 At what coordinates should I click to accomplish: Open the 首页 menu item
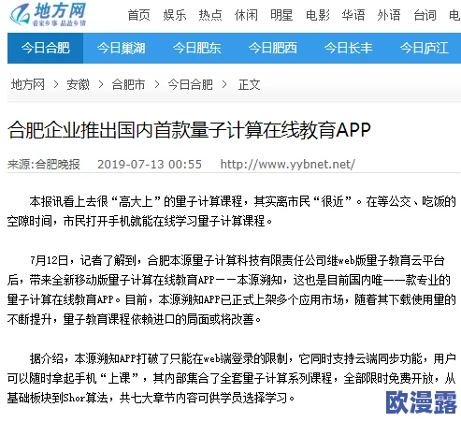[138, 15]
